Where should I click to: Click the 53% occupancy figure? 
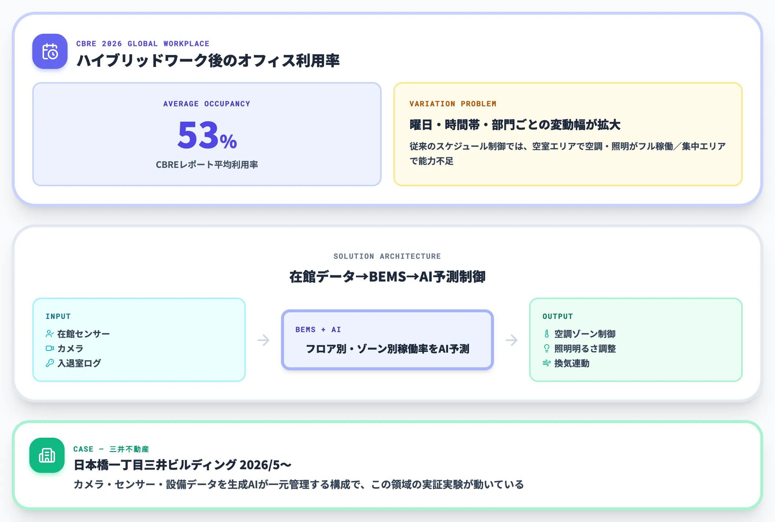(x=207, y=135)
